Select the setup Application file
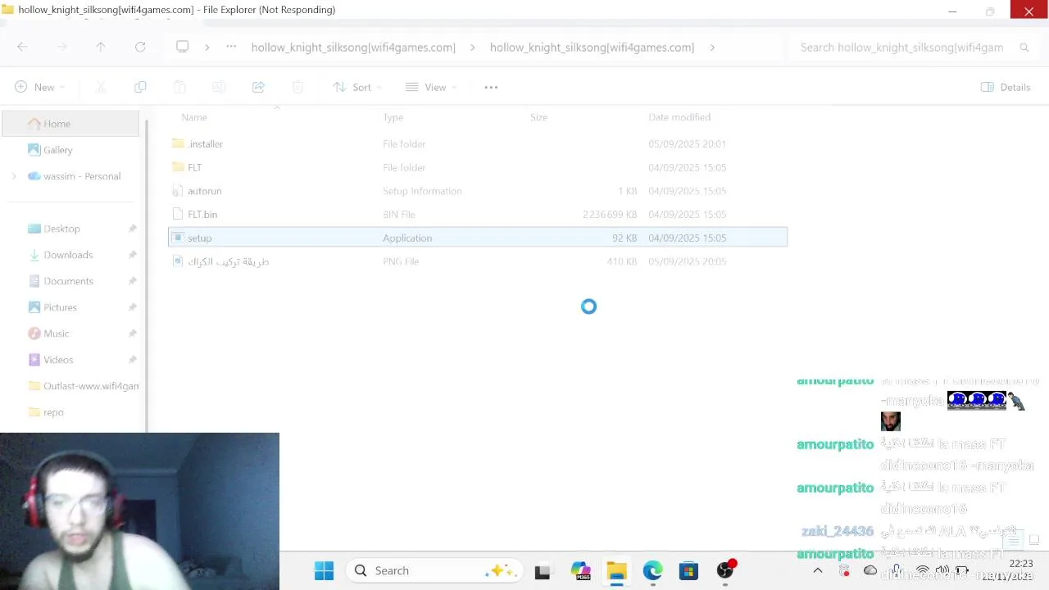This screenshot has height=590, width=1049. [x=478, y=238]
